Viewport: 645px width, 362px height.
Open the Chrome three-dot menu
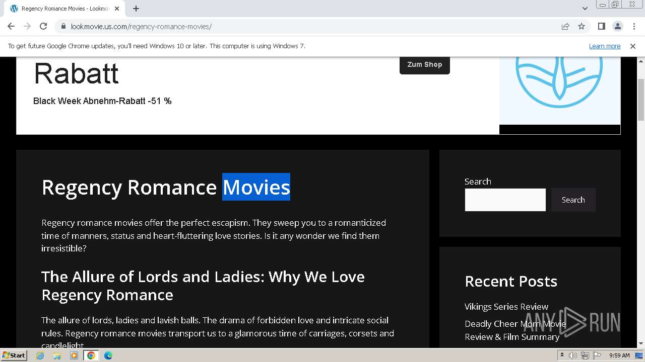tap(633, 26)
